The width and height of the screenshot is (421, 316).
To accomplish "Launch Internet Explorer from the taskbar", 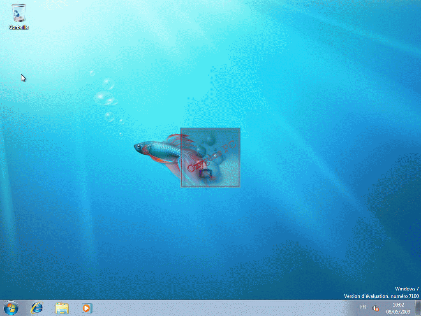I will [37, 307].
